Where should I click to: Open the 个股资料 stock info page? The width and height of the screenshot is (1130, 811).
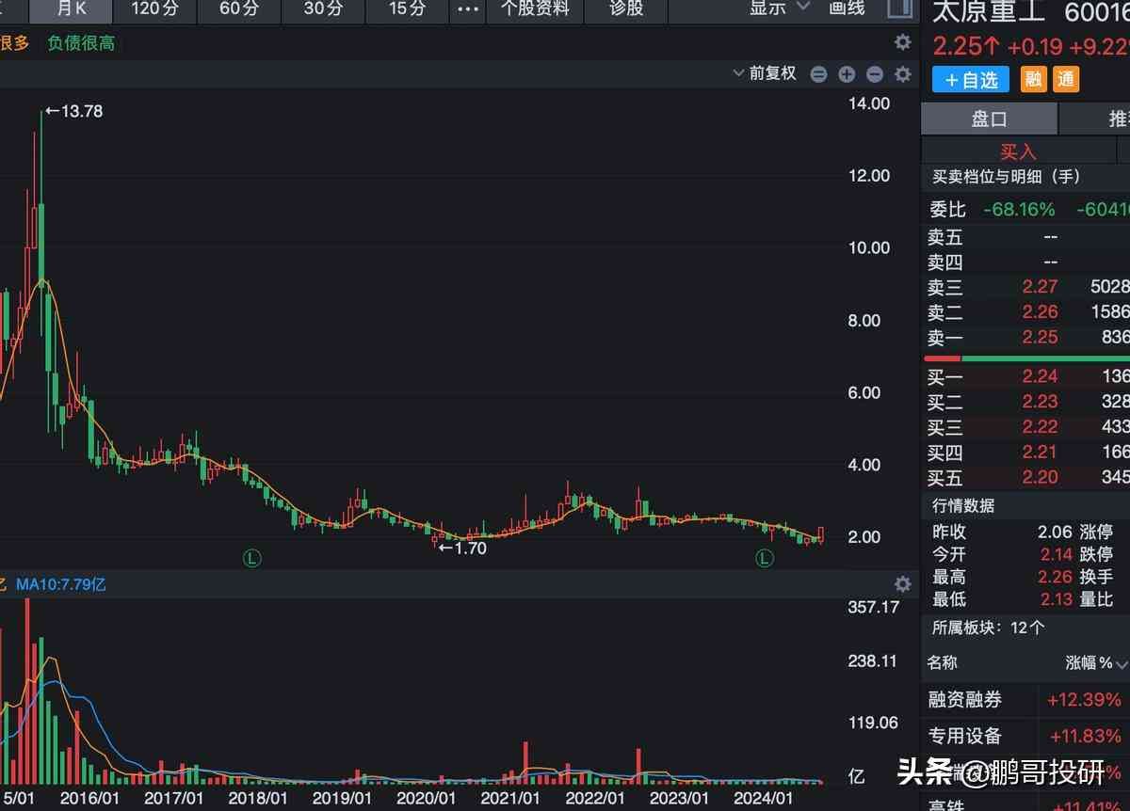click(535, 9)
